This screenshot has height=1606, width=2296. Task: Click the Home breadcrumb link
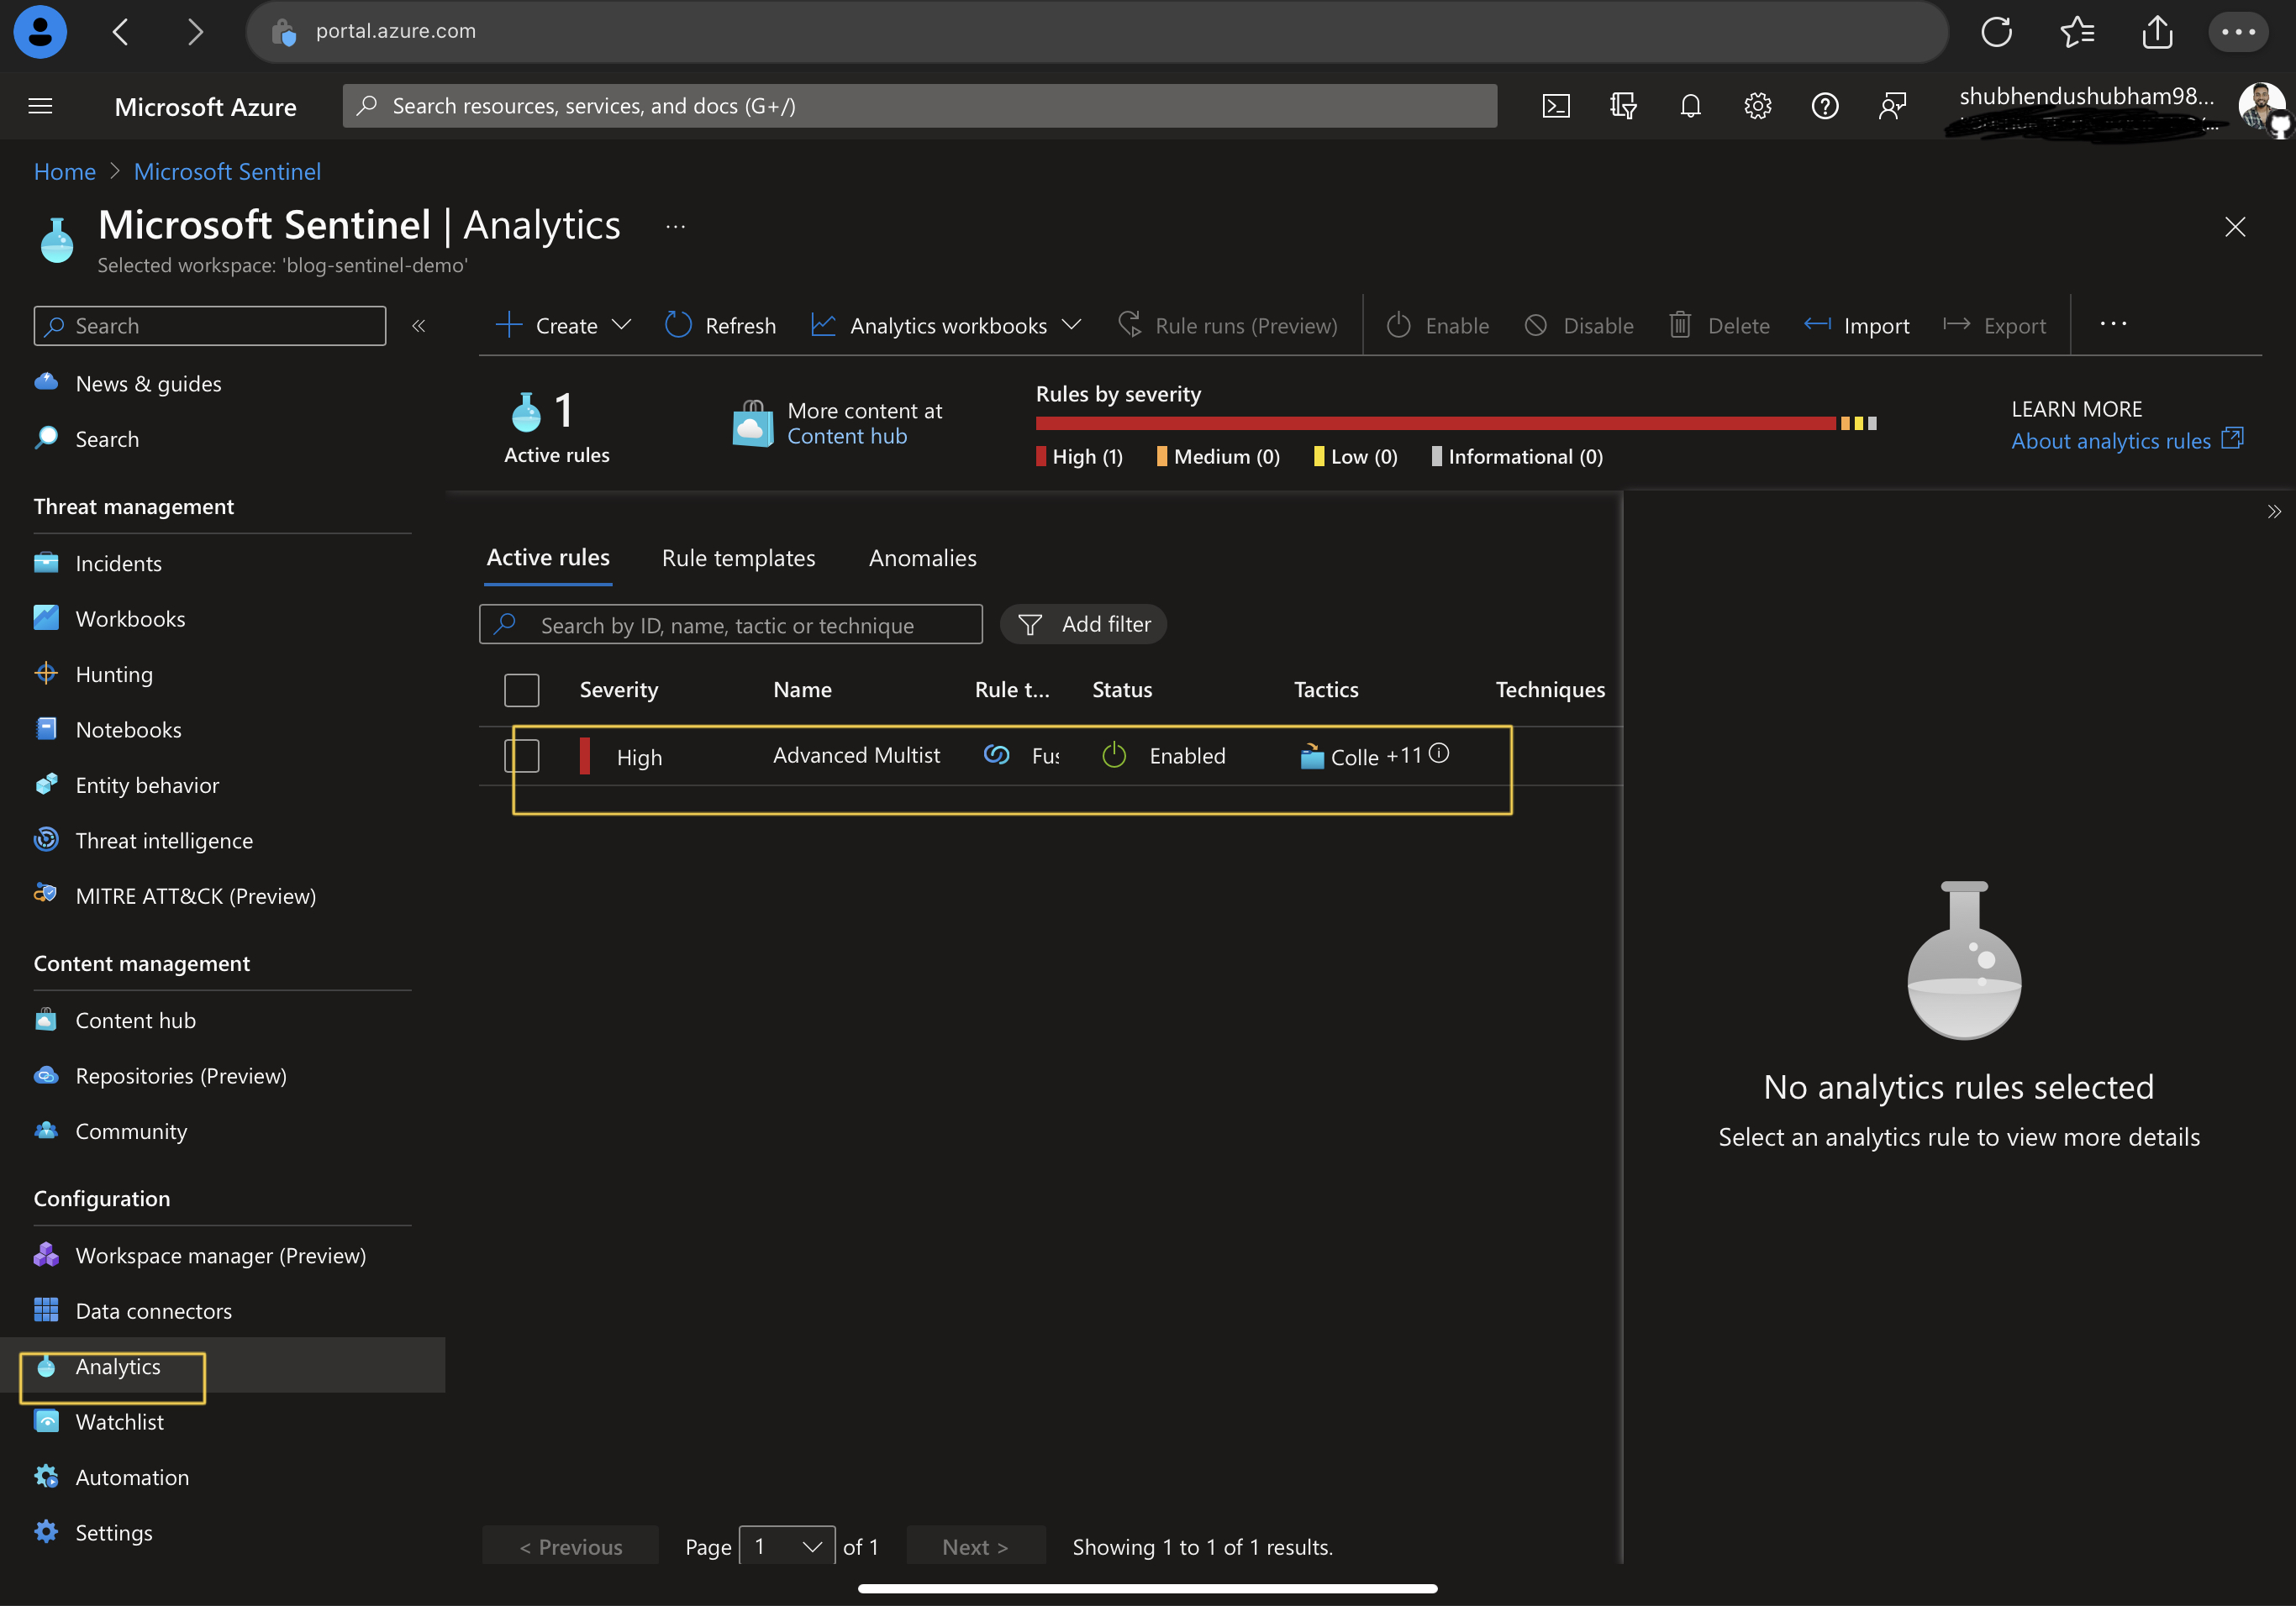pos(65,172)
